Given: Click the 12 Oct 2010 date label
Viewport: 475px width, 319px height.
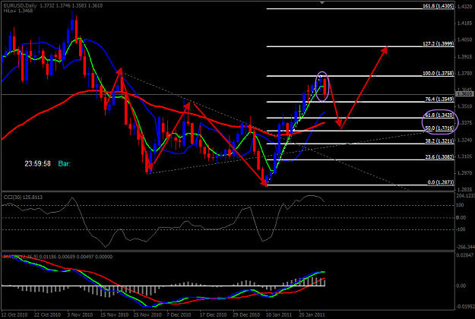Looking at the screenshot, I should click(14, 314).
